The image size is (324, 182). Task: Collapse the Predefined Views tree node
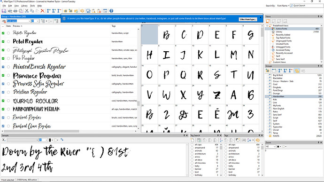pos(267,26)
